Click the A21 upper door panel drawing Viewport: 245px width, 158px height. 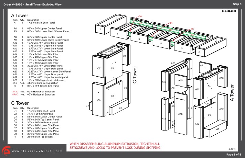tap(202, 65)
